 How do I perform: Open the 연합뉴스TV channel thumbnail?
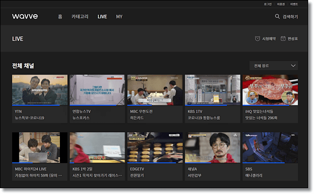point(97,90)
